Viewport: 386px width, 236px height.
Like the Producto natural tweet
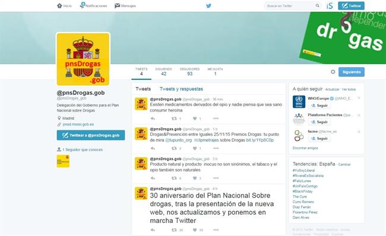(x=195, y=178)
